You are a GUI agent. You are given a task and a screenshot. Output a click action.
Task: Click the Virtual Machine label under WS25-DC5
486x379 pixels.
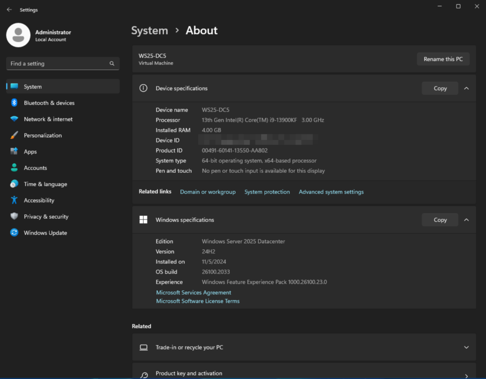(x=156, y=63)
